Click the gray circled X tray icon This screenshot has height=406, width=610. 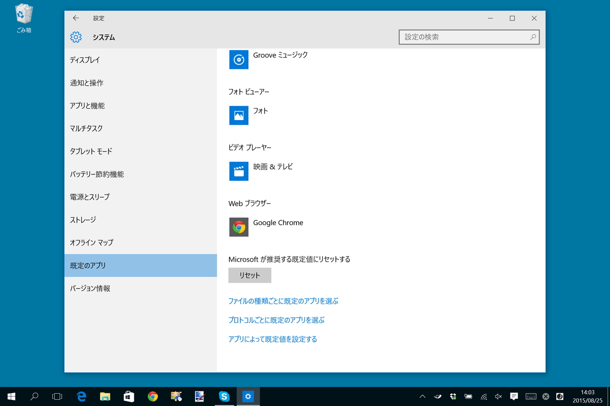click(x=546, y=396)
